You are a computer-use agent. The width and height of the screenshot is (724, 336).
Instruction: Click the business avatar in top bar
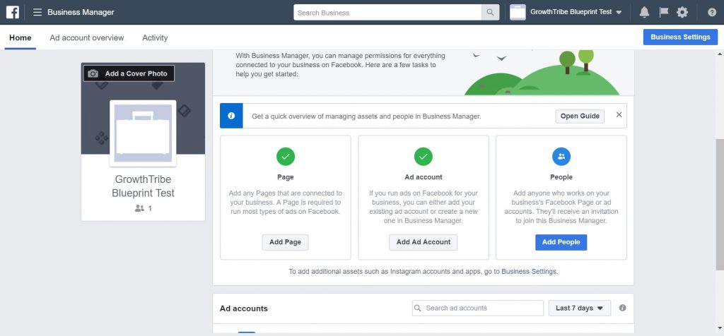point(518,13)
